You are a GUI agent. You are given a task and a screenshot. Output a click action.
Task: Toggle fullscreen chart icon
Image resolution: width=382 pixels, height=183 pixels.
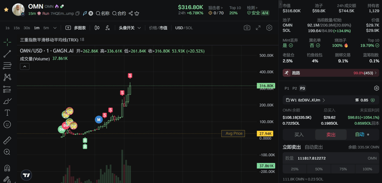coord(258,28)
